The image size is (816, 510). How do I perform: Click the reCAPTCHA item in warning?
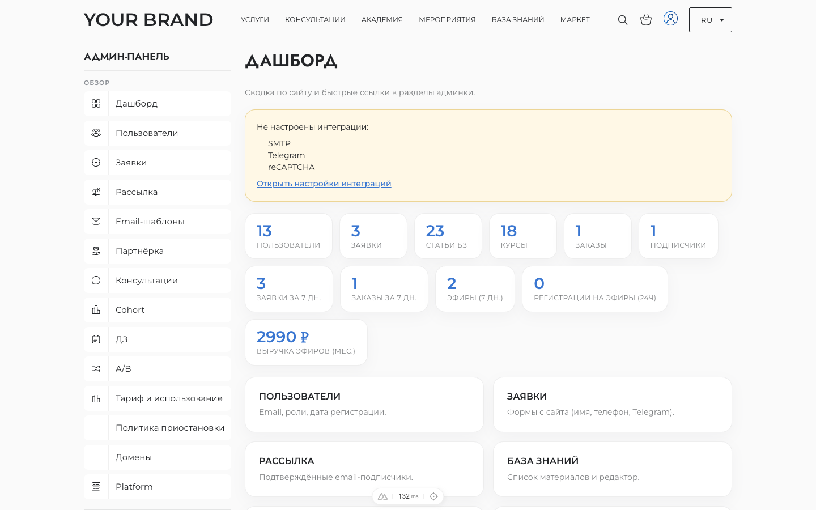coord(291,167)
